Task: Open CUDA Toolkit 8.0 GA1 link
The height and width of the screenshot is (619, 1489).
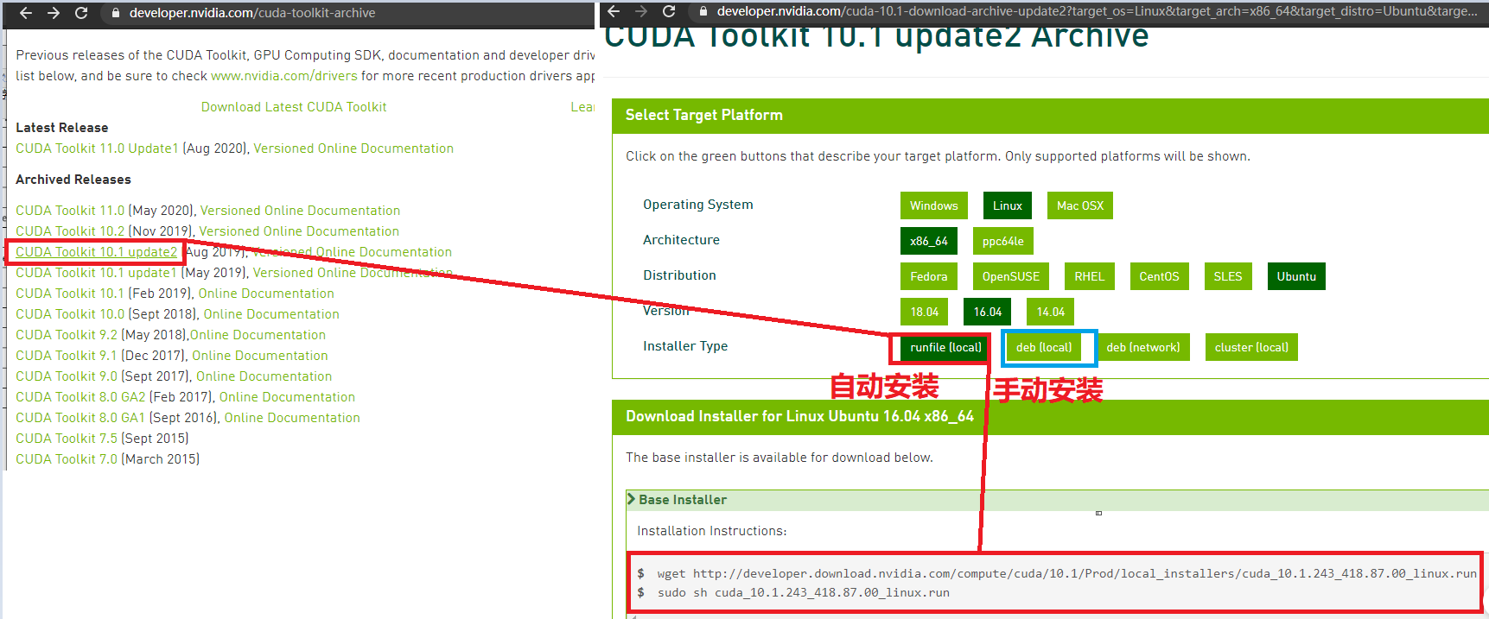Action: 80,418
